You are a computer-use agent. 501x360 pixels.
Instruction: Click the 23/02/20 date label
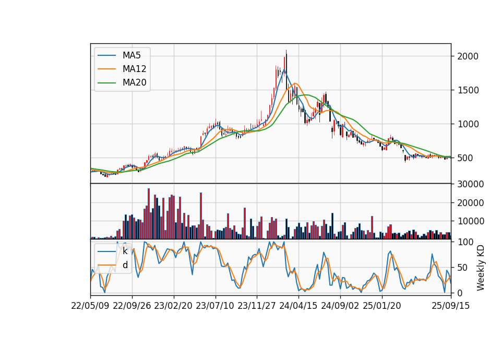point(173,306)
